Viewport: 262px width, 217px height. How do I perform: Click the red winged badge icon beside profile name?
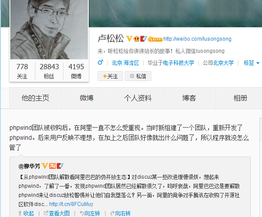[x=144, y=38]
